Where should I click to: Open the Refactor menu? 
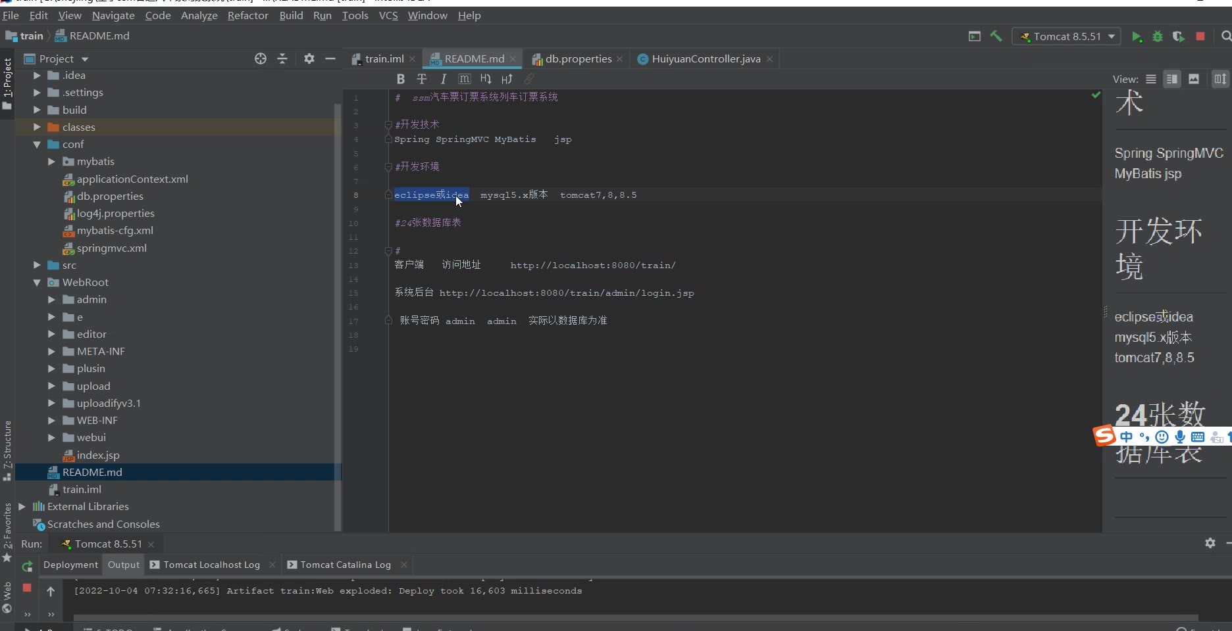tap(248, 15)
